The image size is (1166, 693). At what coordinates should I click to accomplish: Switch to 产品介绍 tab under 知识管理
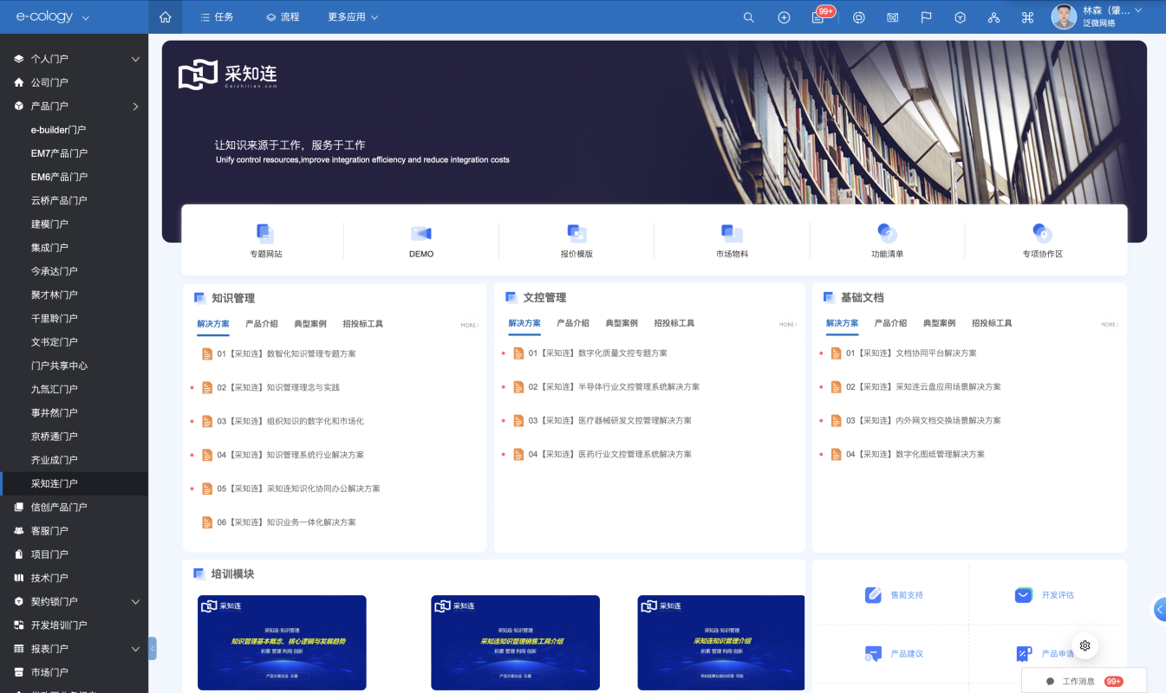pos(261,324)
